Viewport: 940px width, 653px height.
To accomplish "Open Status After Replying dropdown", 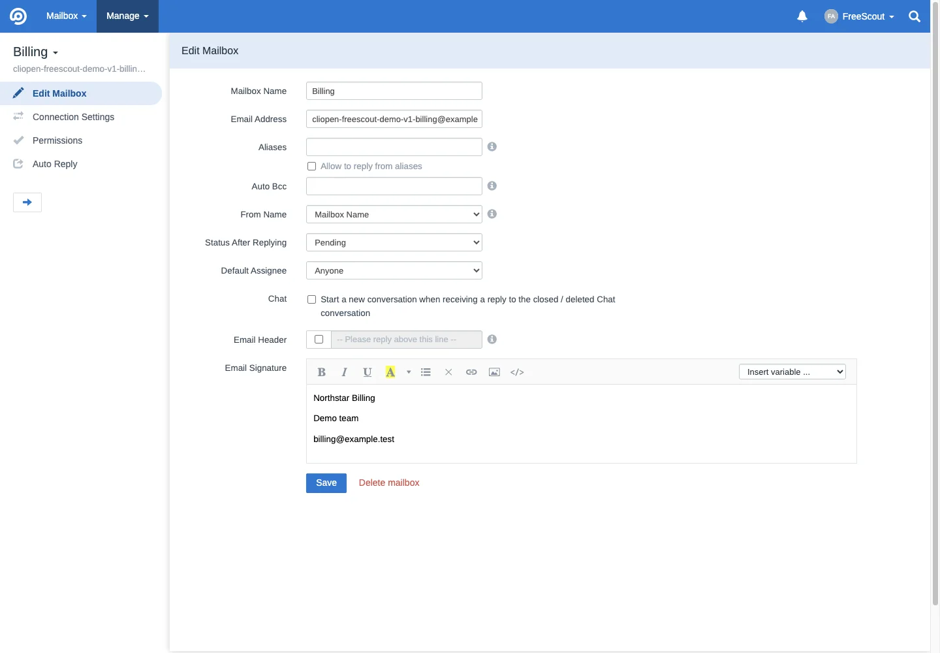I will point(394,242).
